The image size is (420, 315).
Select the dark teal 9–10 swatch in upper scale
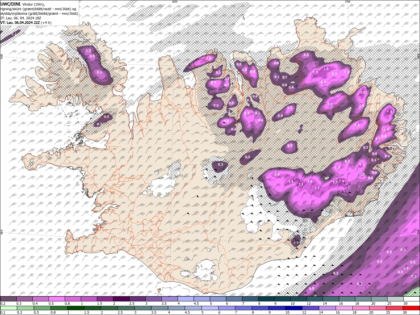coord(283,299)
